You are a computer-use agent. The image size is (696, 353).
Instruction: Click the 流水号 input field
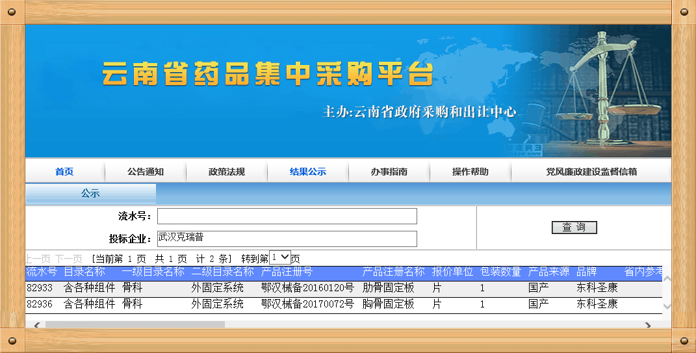point(287,216)
